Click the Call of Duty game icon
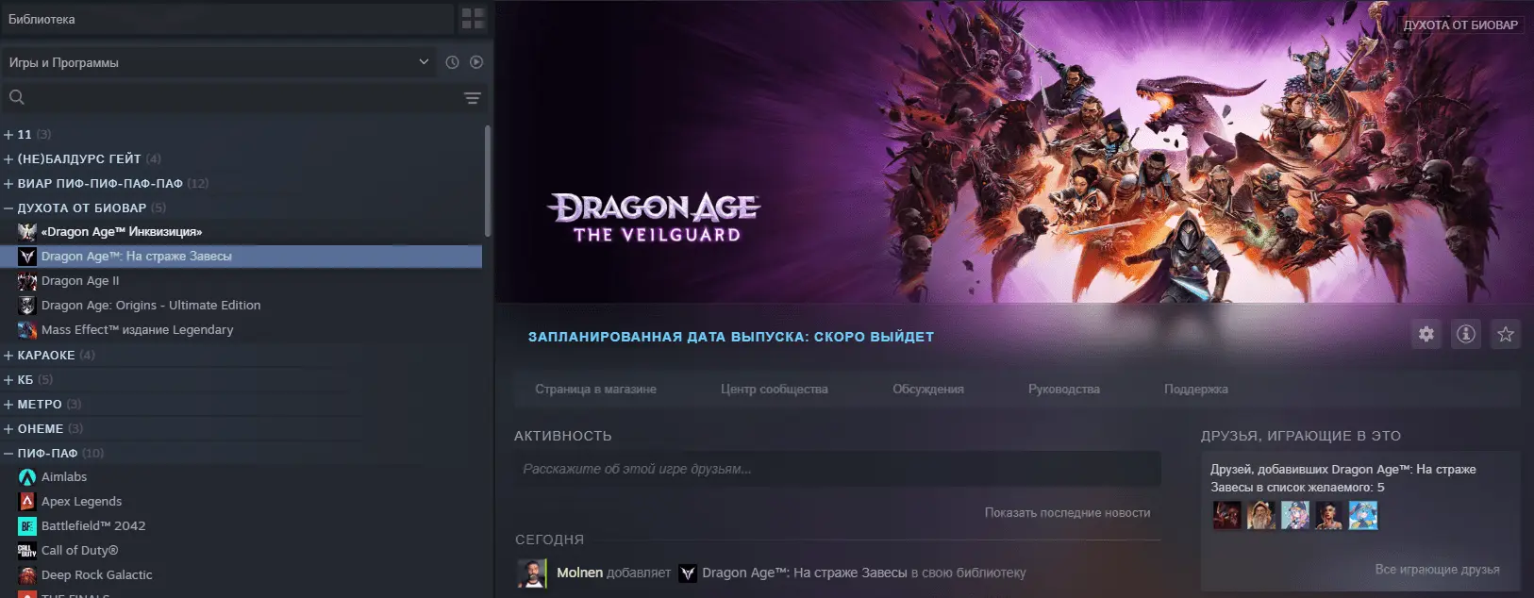 coord(27,551)
